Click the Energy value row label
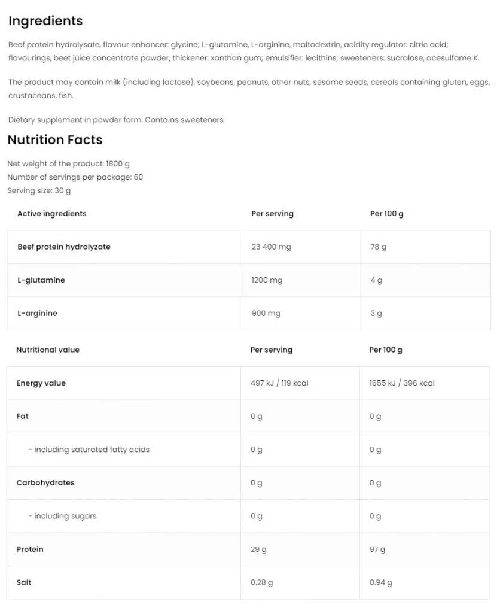 (41, 383)
